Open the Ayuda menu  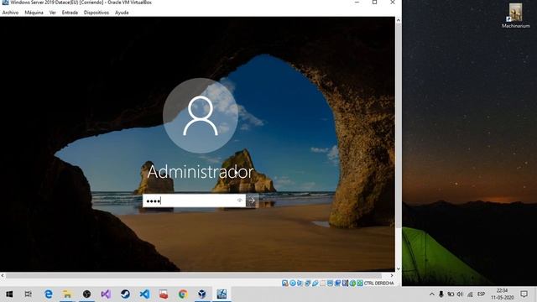pyautogui.click(x=122, y=13)
